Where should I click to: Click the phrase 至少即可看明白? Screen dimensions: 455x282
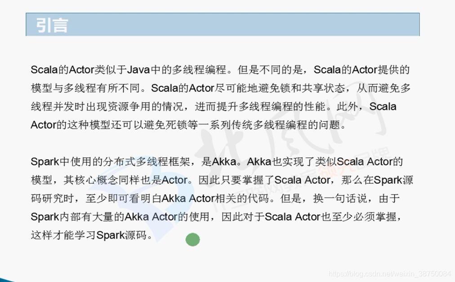click(x=123, y=199)
